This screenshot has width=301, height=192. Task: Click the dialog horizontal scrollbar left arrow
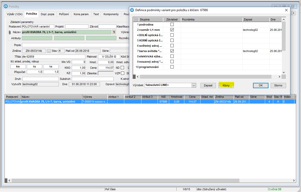[138, 77]
